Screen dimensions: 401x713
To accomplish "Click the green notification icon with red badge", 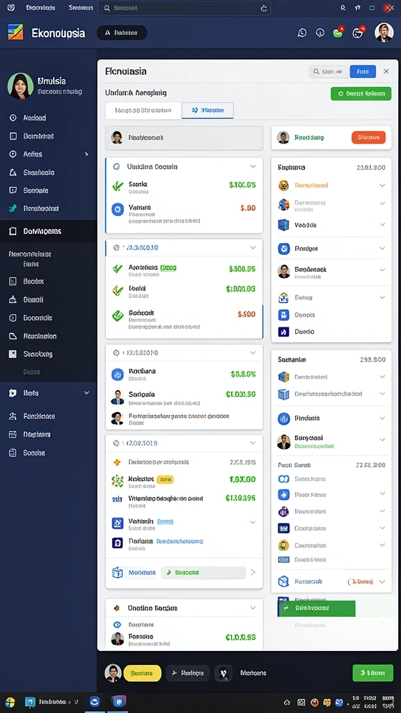I will pyautogui.click(x=338, y=32).
